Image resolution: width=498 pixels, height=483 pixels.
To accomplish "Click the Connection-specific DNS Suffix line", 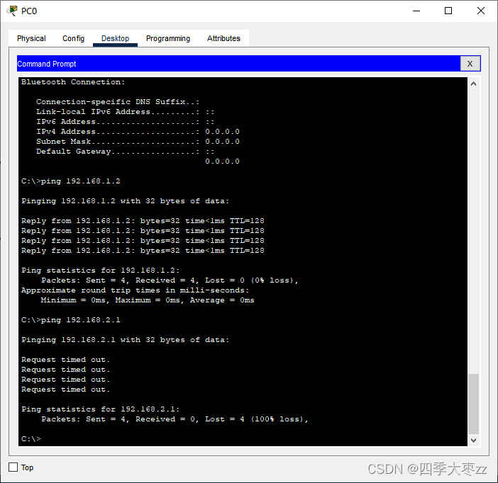I will (118, 102).
